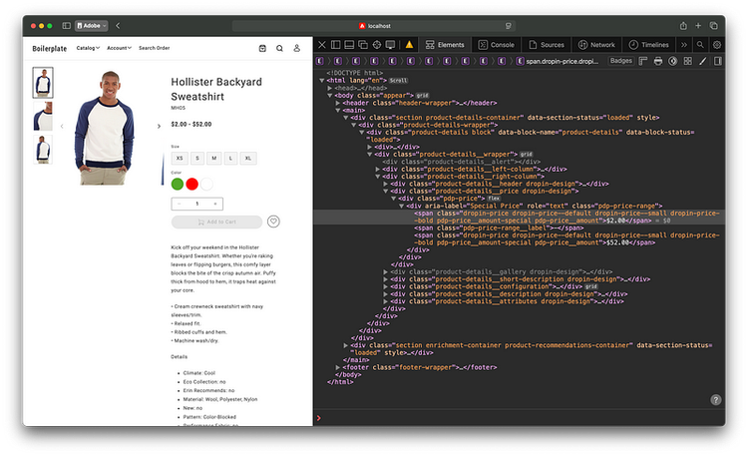748x456 pixels.
Task: Switch to the Console tab
Action: pos(496,45)
